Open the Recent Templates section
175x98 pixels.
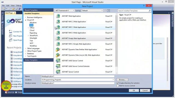pos(38,10)
